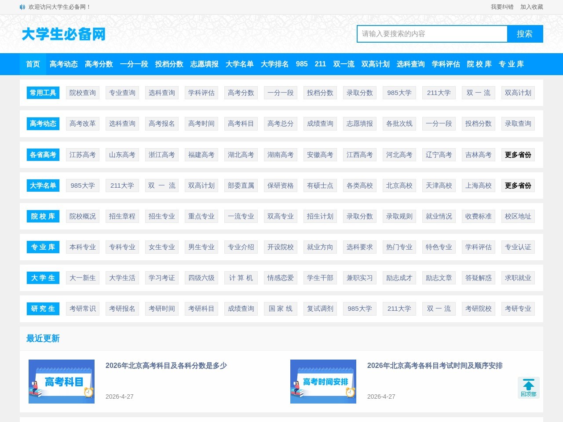The image size is (563, 422).
Task: Click the 搜索 search button
Action: [525, 34]
